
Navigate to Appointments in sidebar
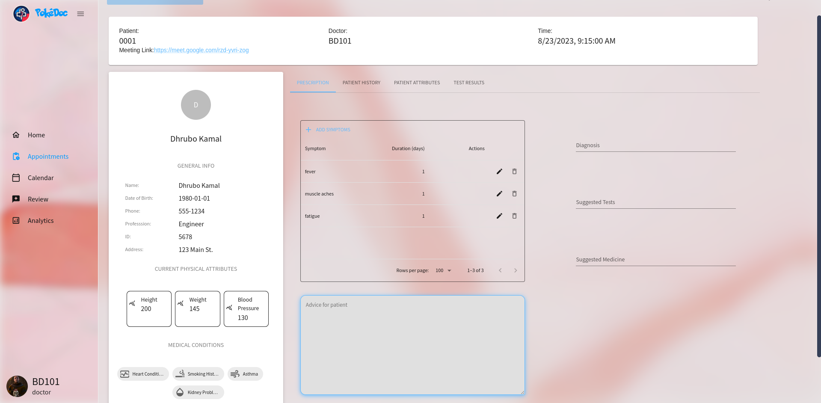click(48, 156)
